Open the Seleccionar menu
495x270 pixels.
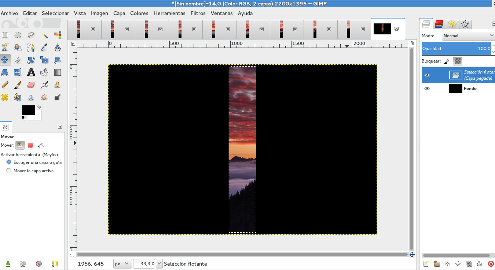[55, 13]
